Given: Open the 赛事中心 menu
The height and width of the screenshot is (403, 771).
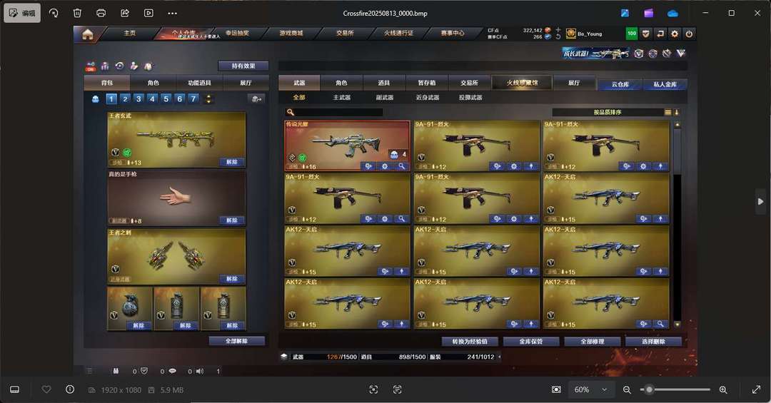Looking at the screenshot, I should click(x=453, y=33).
